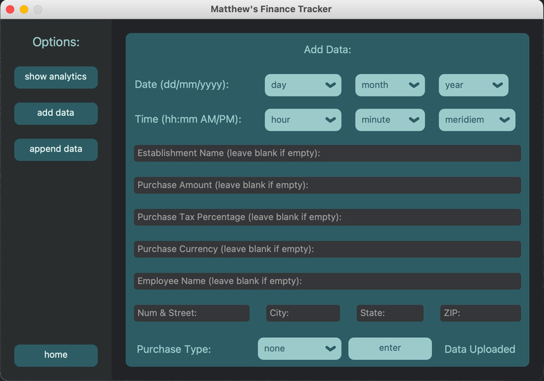Viewport: 544px width, 381px height.
Task: Click the City input field
Action: (303, 313)
